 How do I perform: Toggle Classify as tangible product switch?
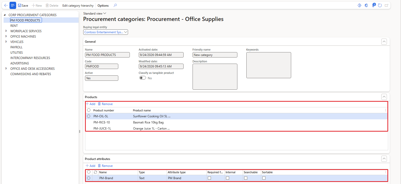[143, 78]
